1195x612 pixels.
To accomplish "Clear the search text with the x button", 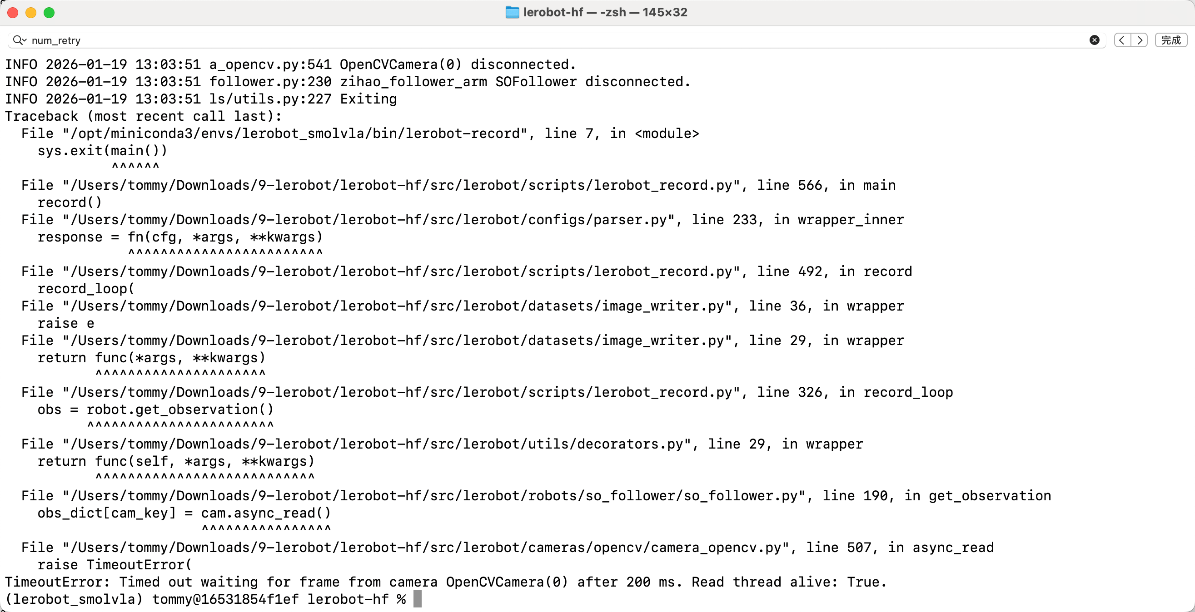I will (1094, 40).
